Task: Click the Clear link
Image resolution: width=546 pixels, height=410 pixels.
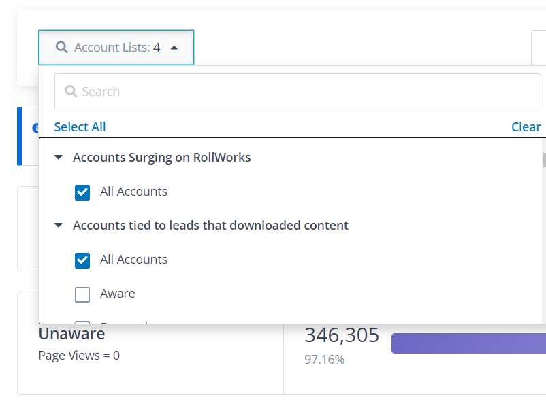Action: [x=526, y=127]
